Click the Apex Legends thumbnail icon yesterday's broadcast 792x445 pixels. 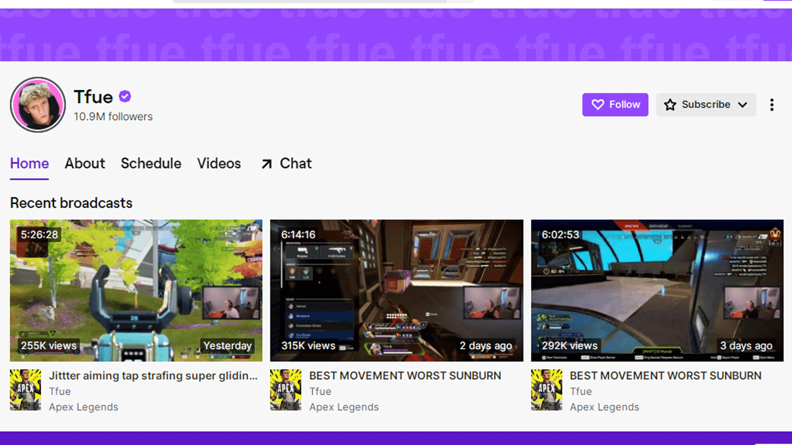click(25, 389)
